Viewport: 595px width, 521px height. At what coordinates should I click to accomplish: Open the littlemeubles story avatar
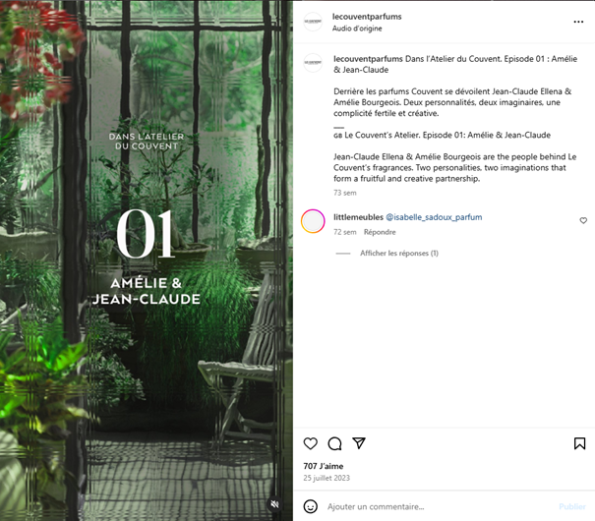(313, 221)
